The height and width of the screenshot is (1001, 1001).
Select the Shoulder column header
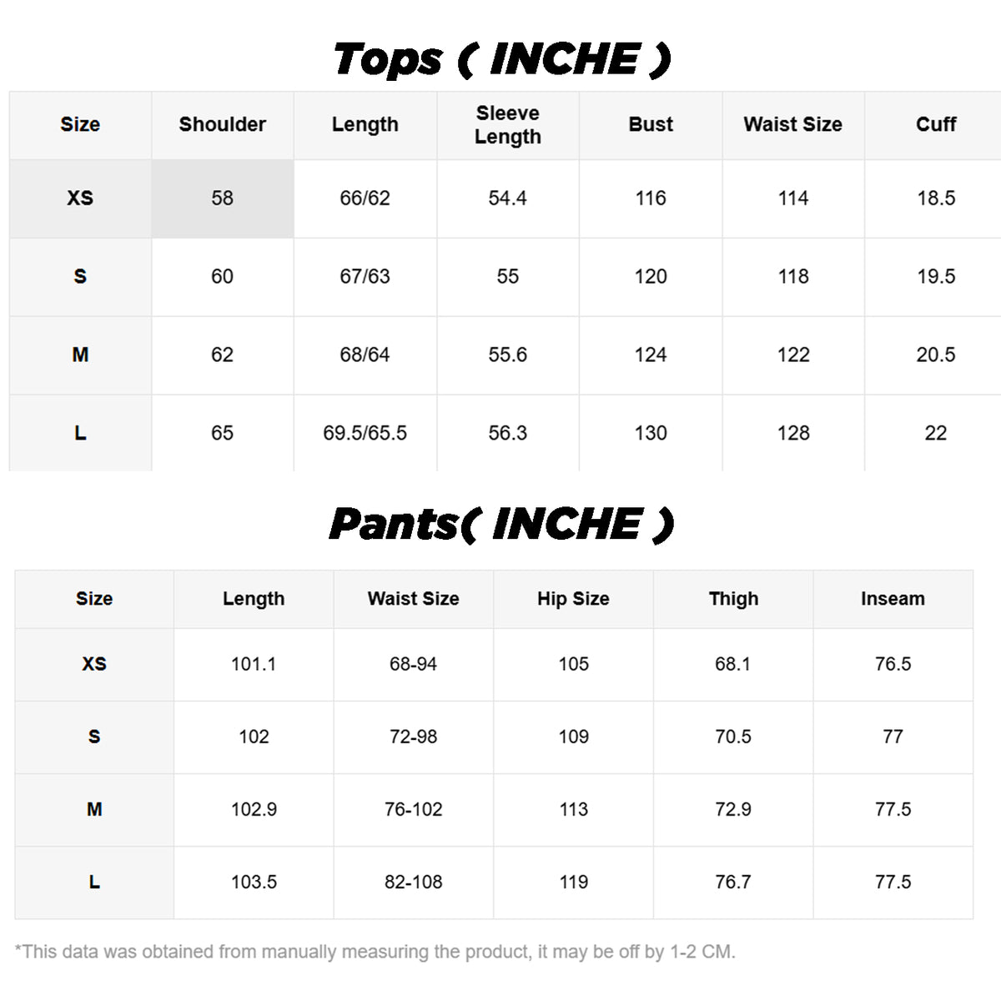[222, 124]
